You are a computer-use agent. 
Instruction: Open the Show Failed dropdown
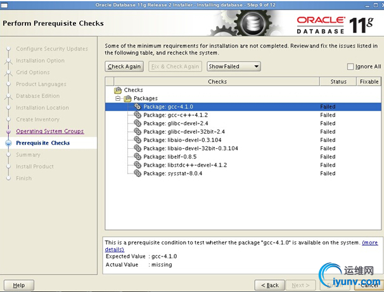(x=234, y=67)
